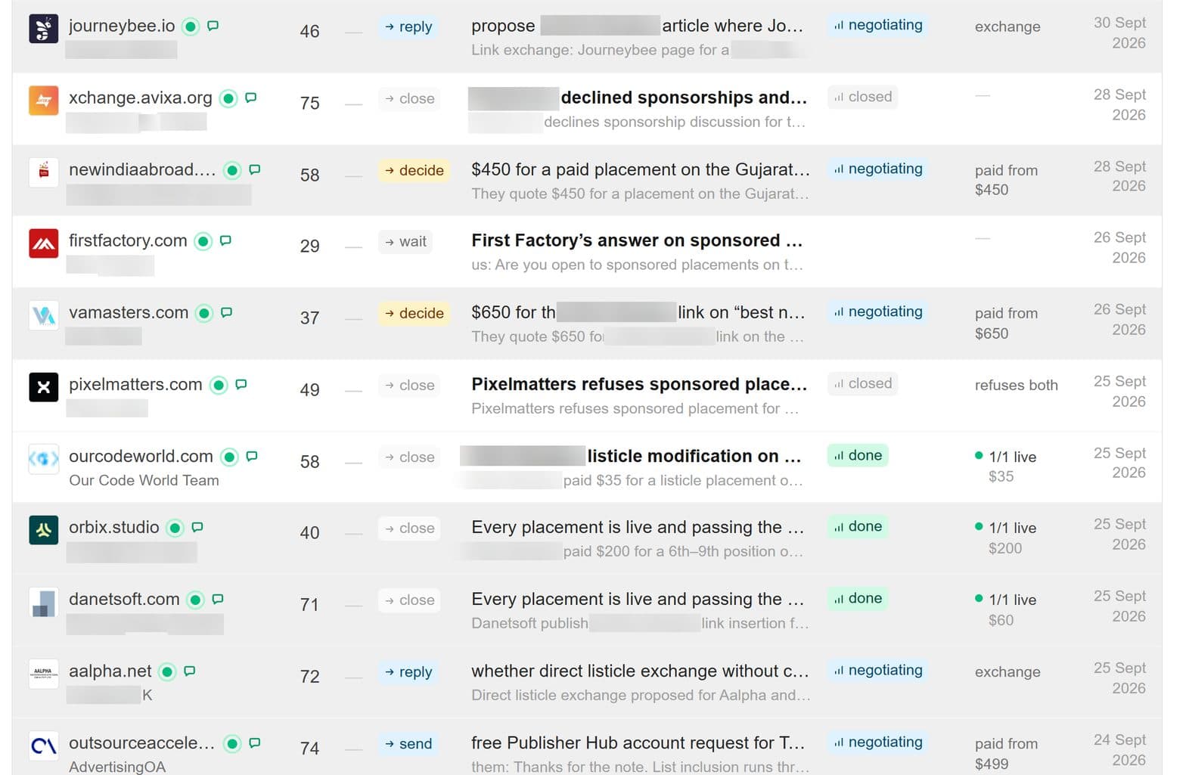Select the closed status badge for xchange.avixa.org
Screen dimensions: 1186x775
coord(862,97)
